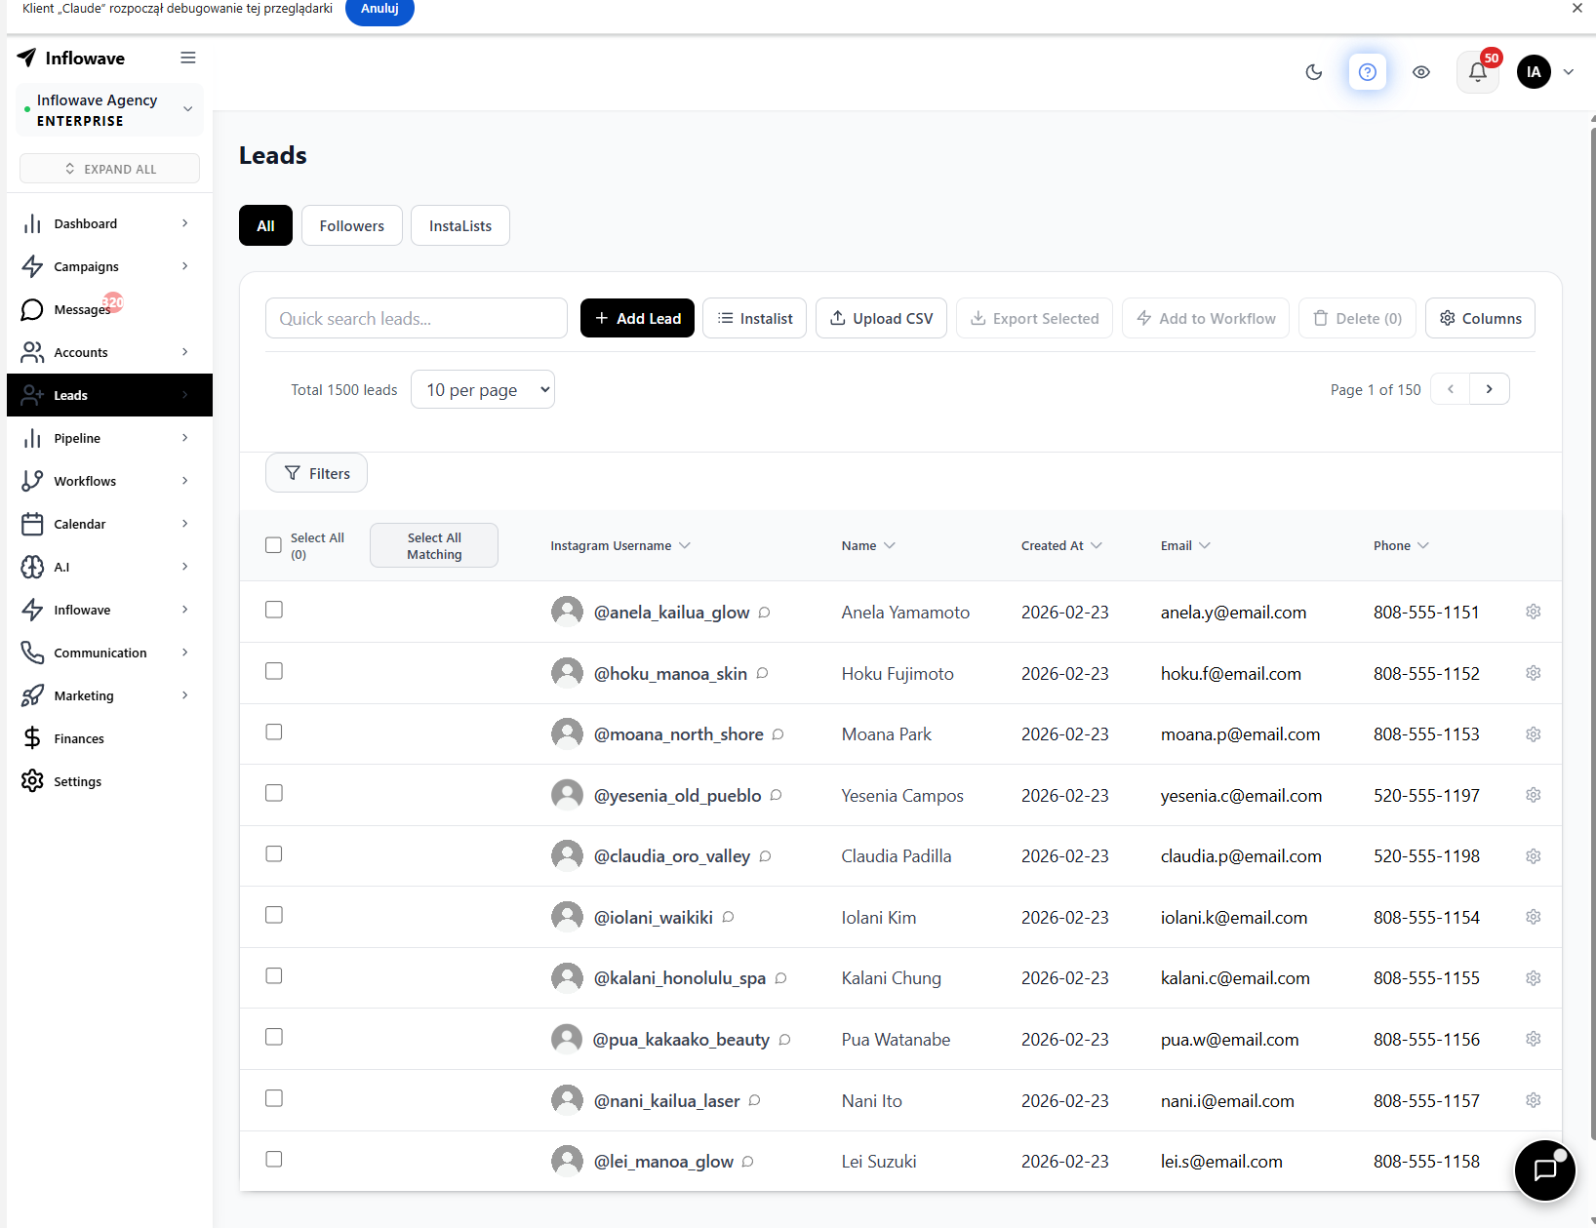Screen dimensions: 1596x1228
Task: Toggle dark mode with the moon icon
Action: [x=1313, y=71]
